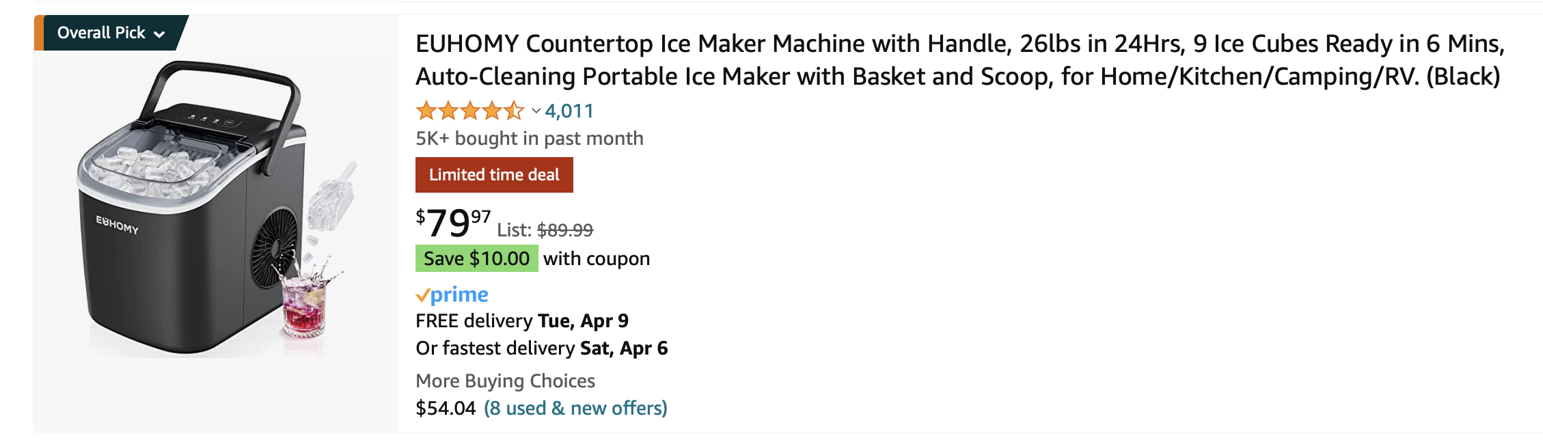Open the 4,011 ratings link
Viewport: 1543px width, 440px height.
tap(568, 110)
